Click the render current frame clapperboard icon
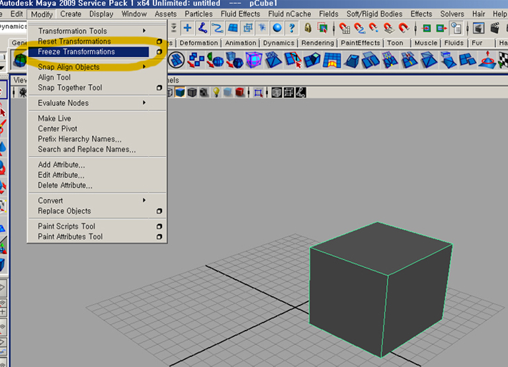The width and height of the screenshot is (508, 367). [x=494, y=28]
